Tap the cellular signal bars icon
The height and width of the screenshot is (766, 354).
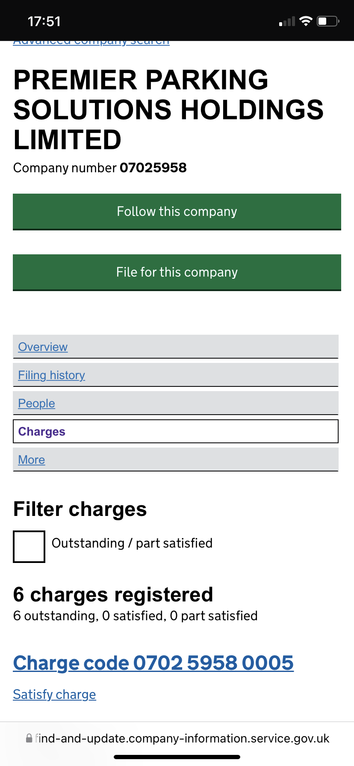click(287, 21)
